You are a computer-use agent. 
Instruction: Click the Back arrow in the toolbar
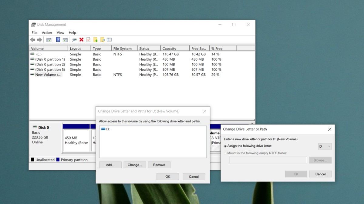point(33,40)
